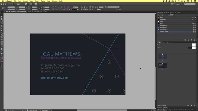This screenshot has width=198, height=111.
Task: Click the create new page icon in Pages panel
Action: tap(192, 105)
